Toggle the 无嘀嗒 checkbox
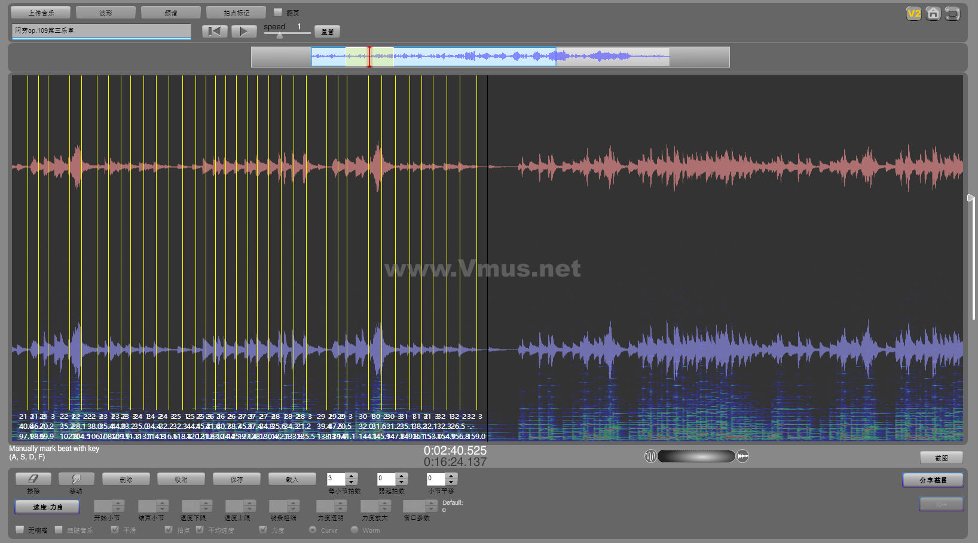 point(20,530)
